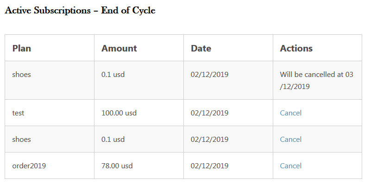Click the Plan column header
The width and height of the screenshot is (383, 191).
coord(21,48)
